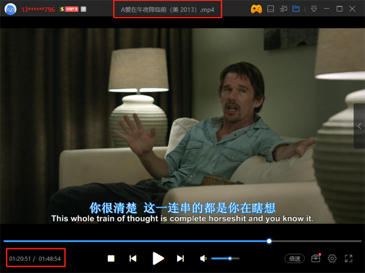Viewport: 365px width, 273px height.
Task: Expand the side panel arrow on right edge
Action: (x=359, y=126)
